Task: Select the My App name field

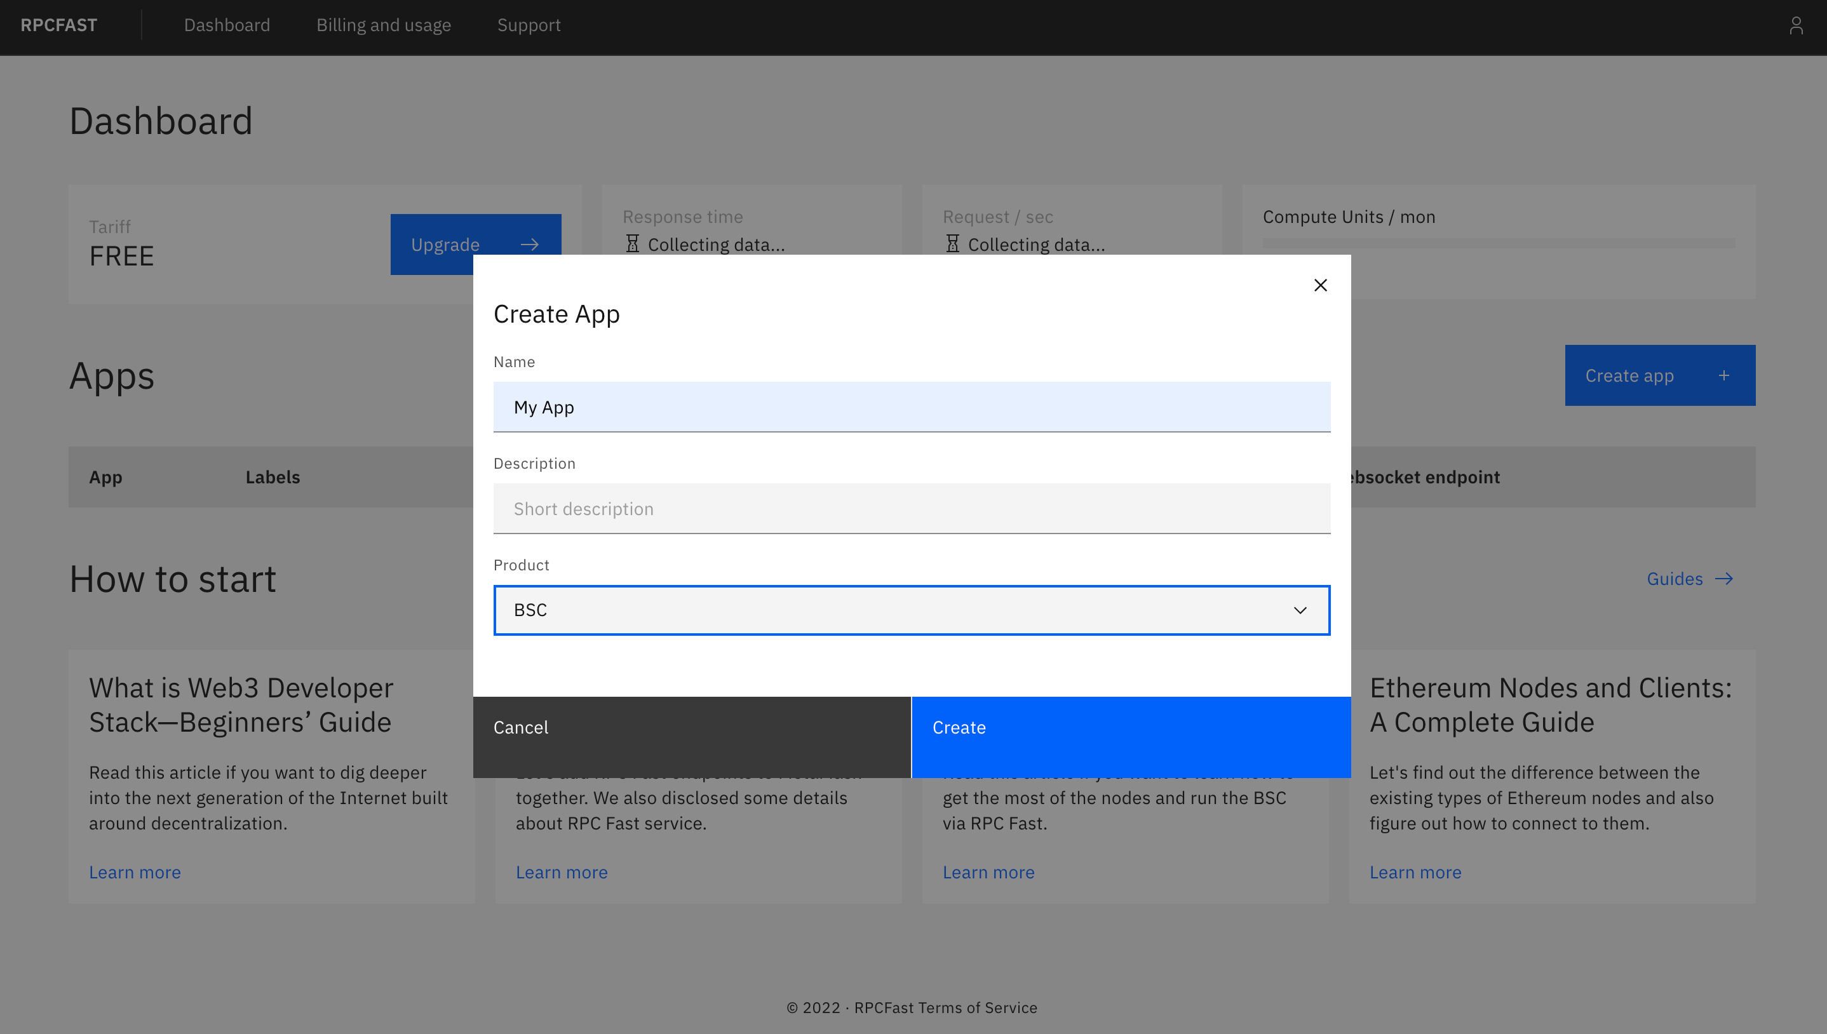Action: point(911,407)
